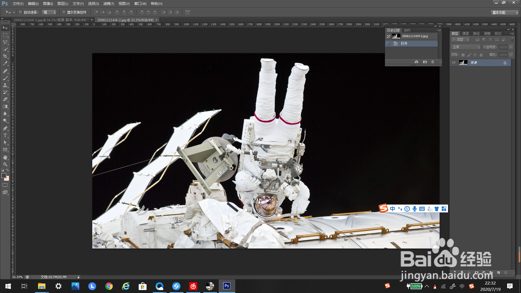Enable the Auto-Select (自动选择) checkbox
The image size is (521, 293).
tap(20, 12)
